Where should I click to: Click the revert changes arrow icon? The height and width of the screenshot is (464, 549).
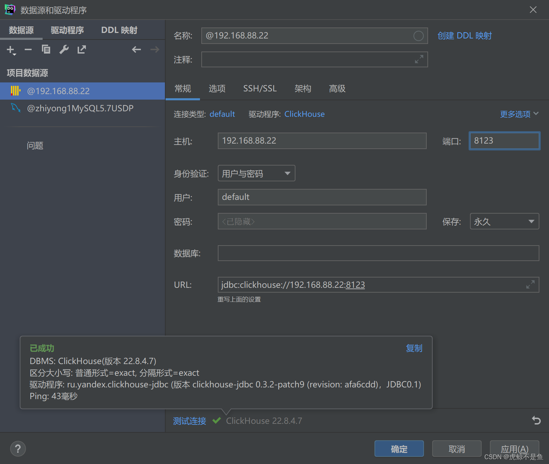(x=536, y=420)
